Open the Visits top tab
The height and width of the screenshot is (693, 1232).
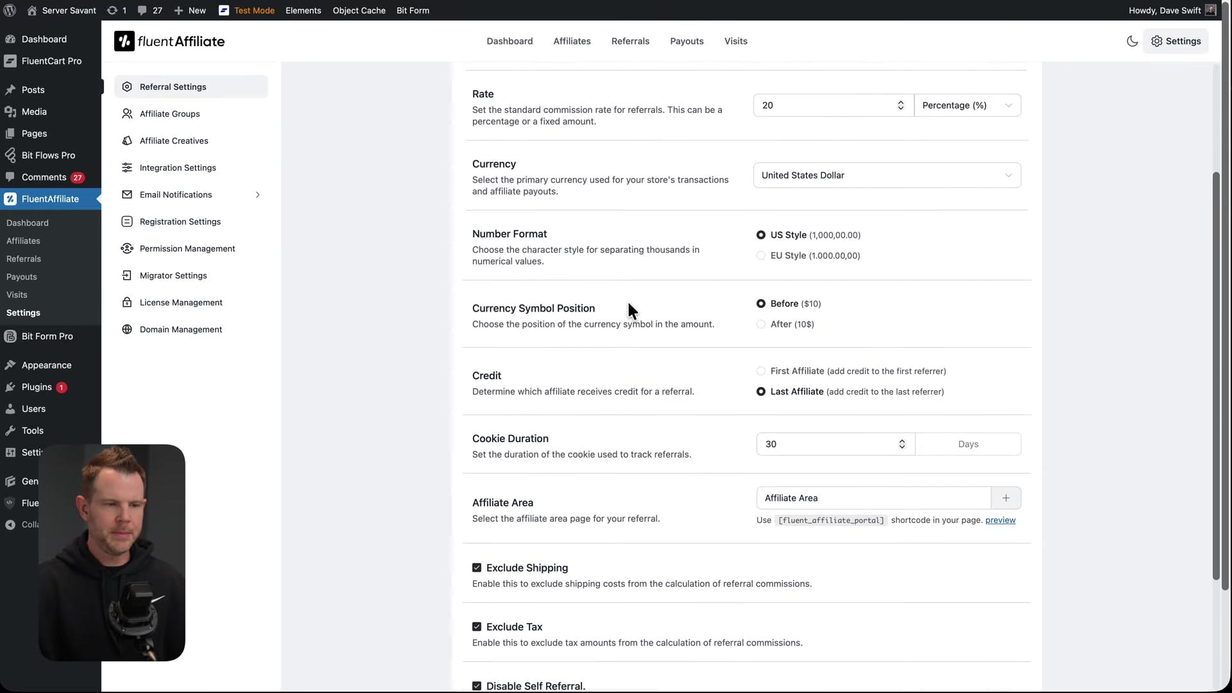click(x=735, y=41)
